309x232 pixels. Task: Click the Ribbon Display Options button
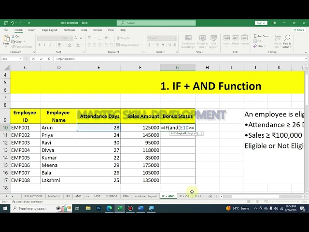pyautogui.click(x=274, y=23)
